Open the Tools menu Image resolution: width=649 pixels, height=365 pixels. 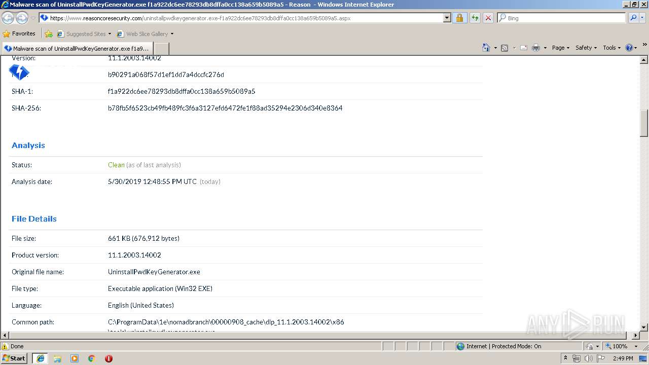pos(611,48)
